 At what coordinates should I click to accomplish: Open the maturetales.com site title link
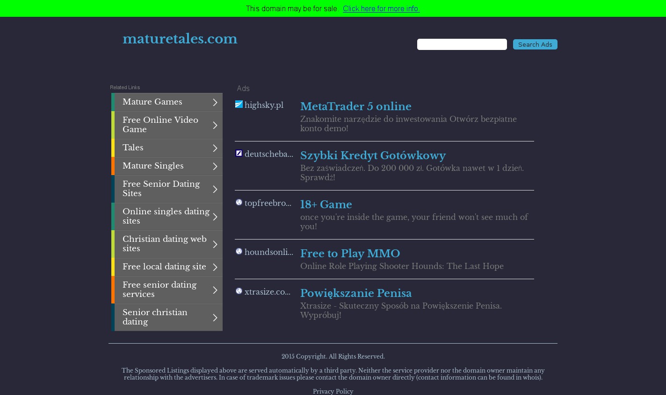click(180, 39)
